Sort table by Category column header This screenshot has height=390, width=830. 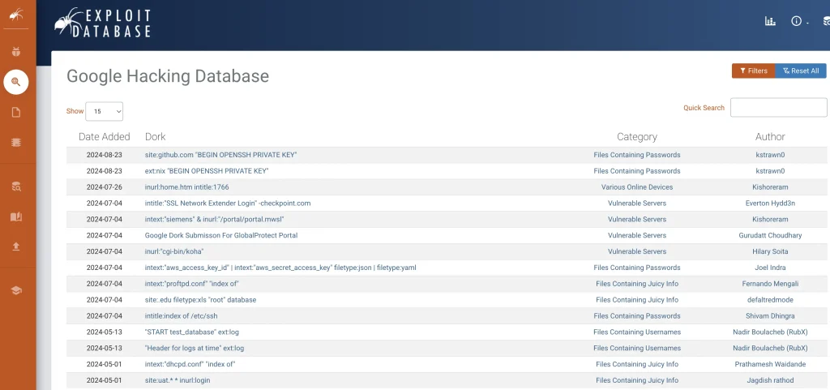pyautogui.click(x=636, y=136)
